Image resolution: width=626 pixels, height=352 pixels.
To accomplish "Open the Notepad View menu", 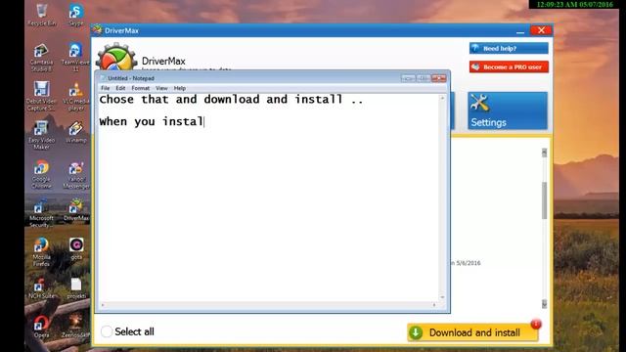I will [x=161, y=88].
